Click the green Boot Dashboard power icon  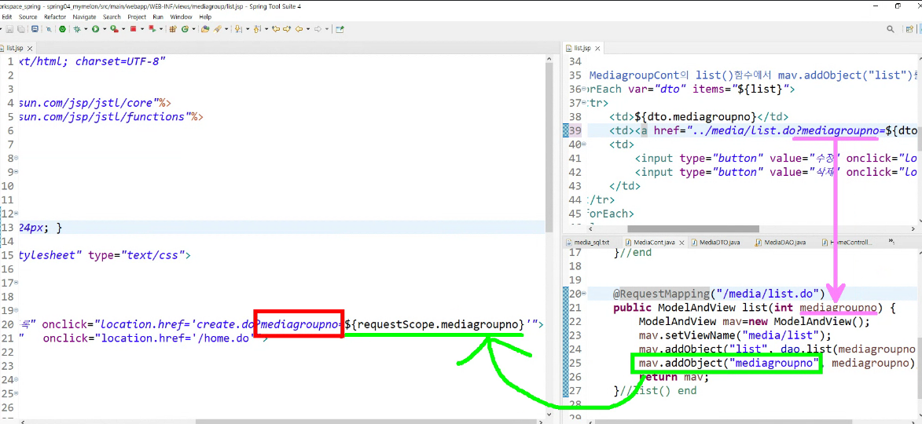[62, 29]
